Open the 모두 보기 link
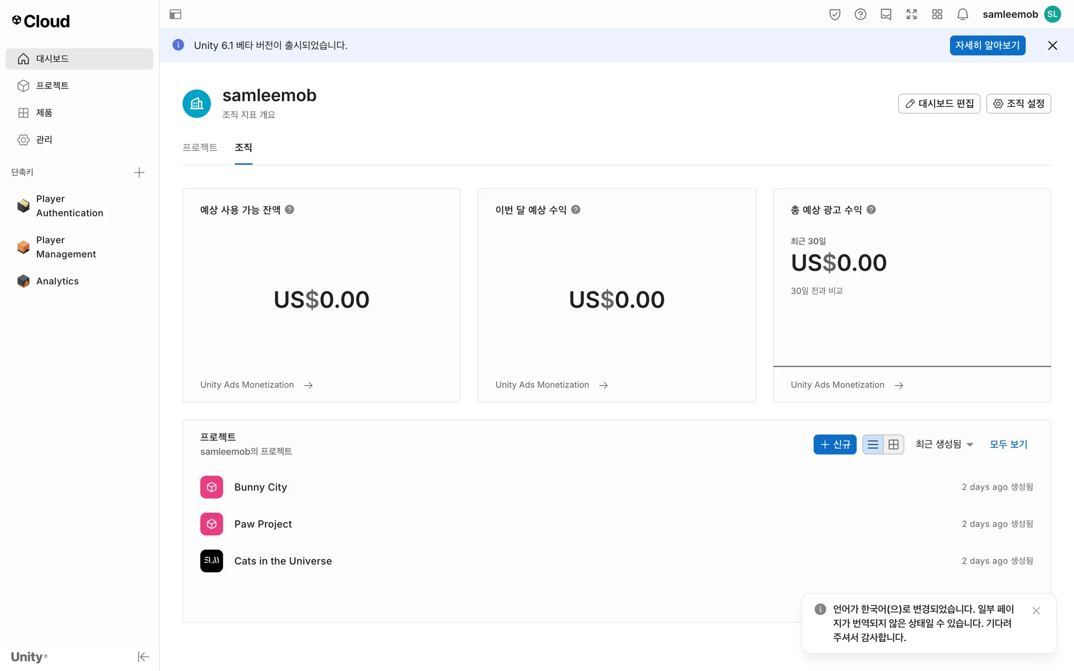 click(1008, 445)
